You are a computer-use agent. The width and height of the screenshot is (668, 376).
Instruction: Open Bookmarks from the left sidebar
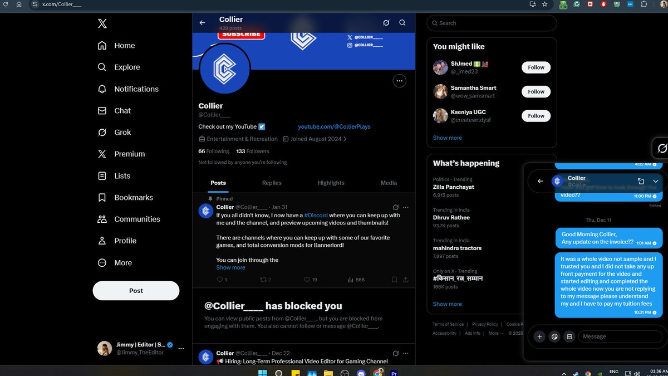132,197
